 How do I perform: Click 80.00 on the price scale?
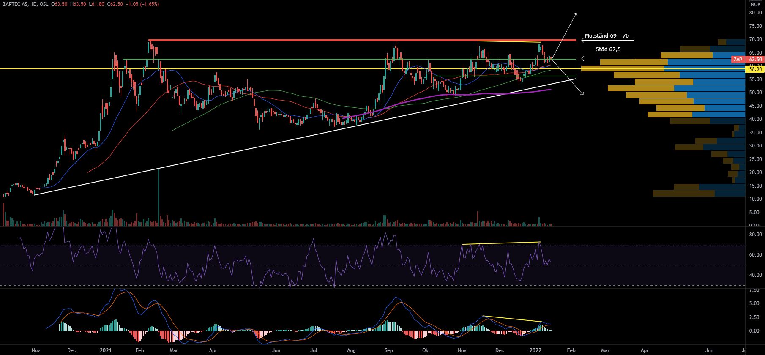point(755,13)
